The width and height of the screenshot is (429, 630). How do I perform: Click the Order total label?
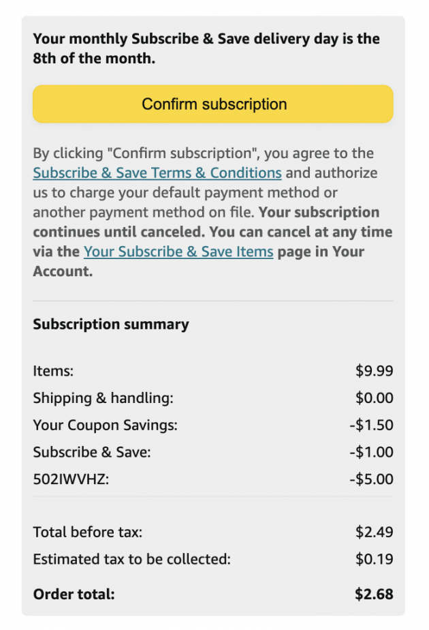coord(74,595)
